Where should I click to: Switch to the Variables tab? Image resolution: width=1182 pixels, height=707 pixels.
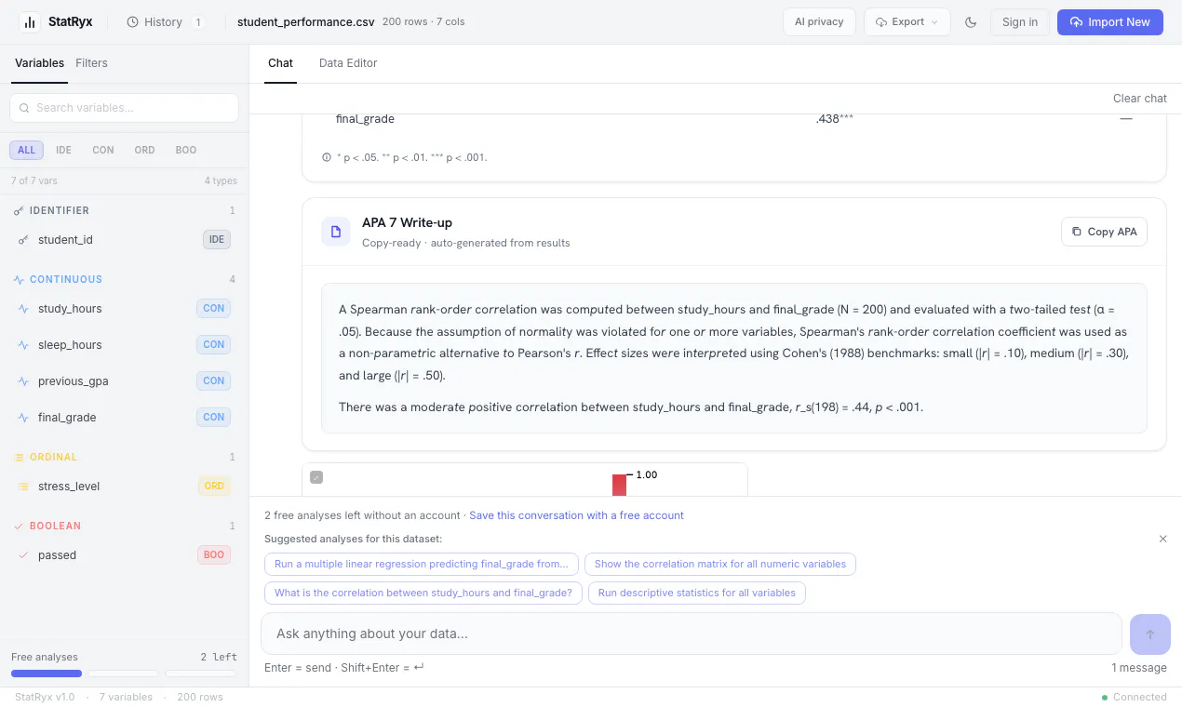click(x=39, y=63)
